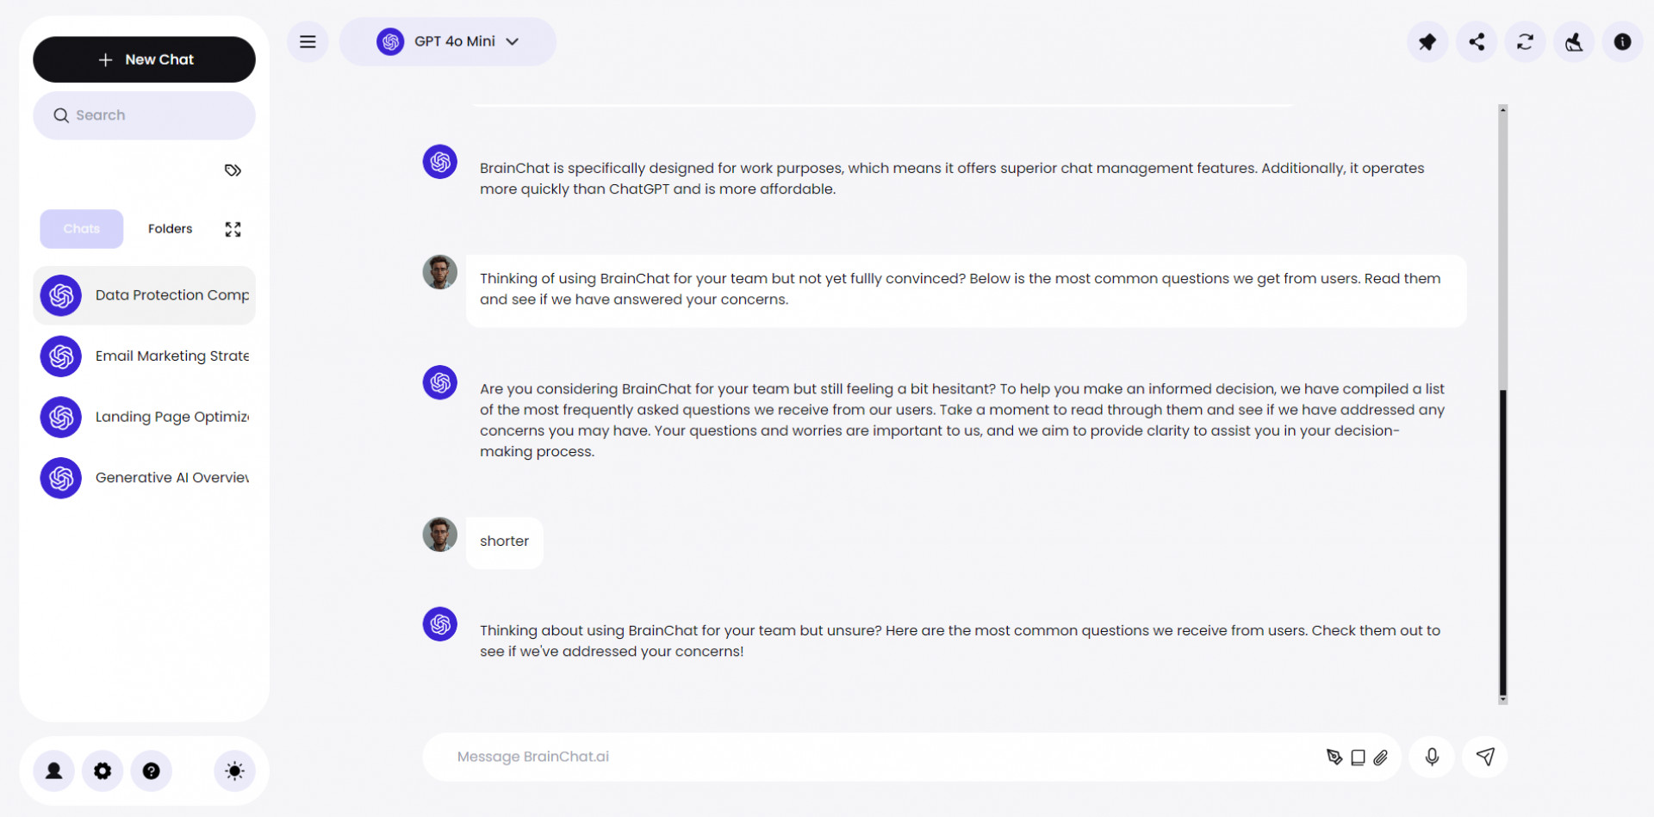Switch to the Folders tab
The width and height of the screenshot is (1654, 817).
point(170,229)
